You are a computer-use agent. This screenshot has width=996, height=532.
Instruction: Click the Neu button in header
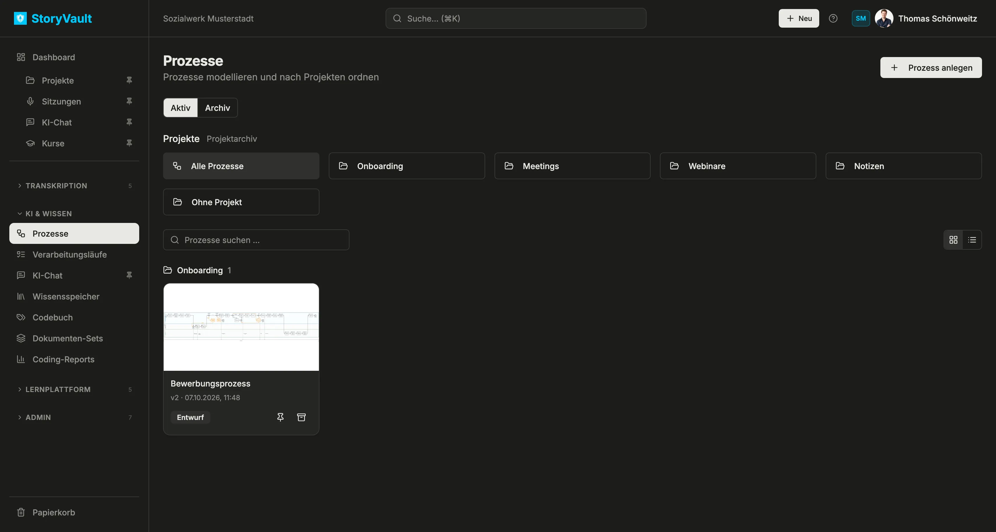point(799,18)
